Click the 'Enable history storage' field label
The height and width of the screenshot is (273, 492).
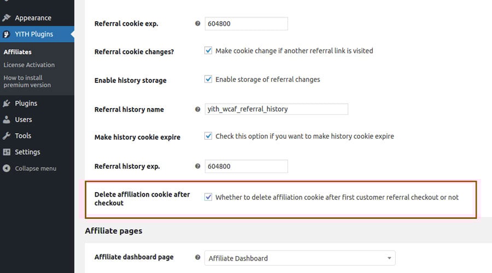pos(131,81)
